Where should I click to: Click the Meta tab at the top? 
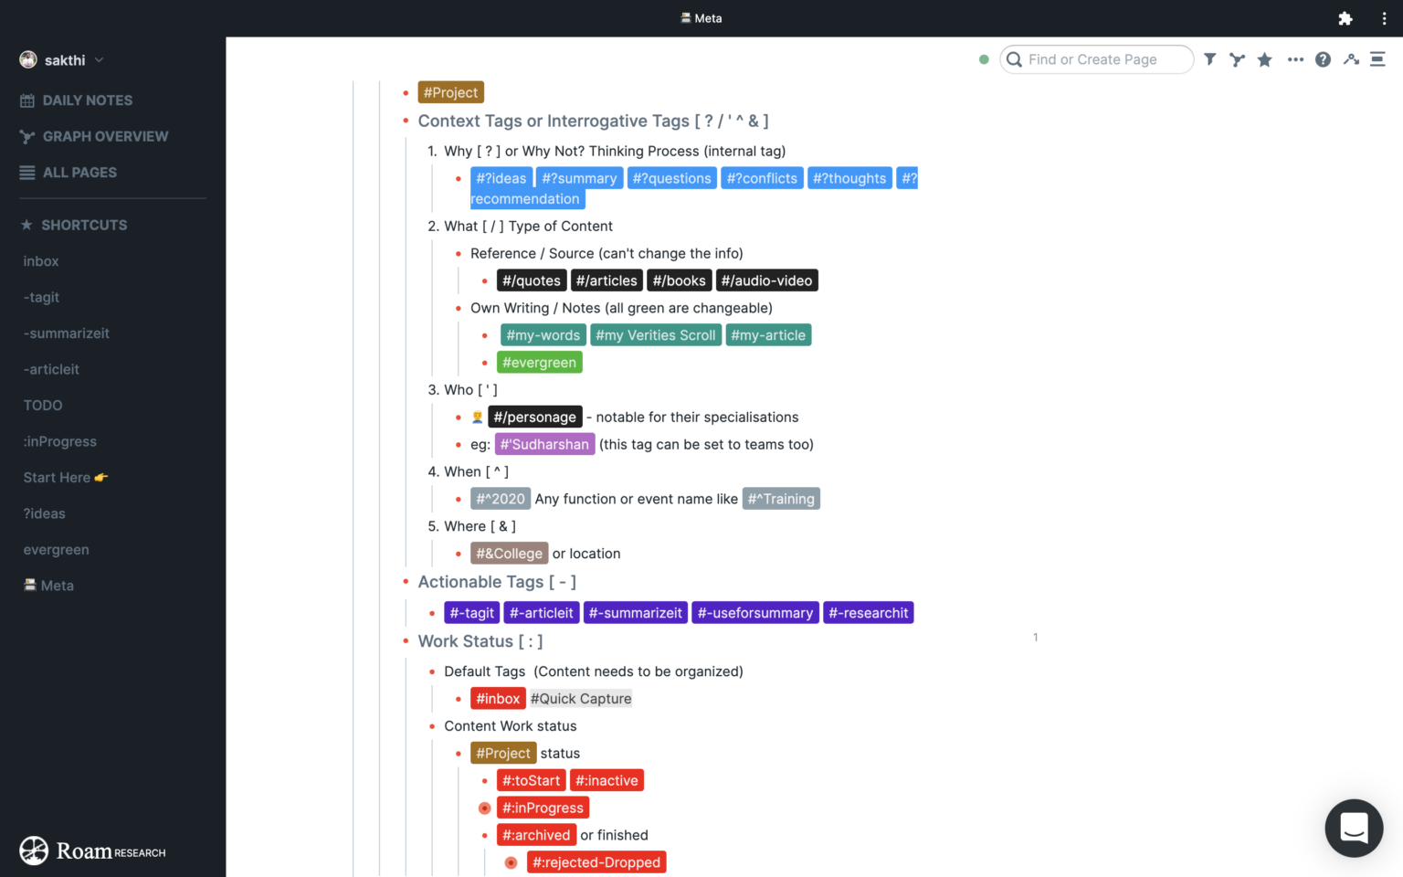coord(701,17)
